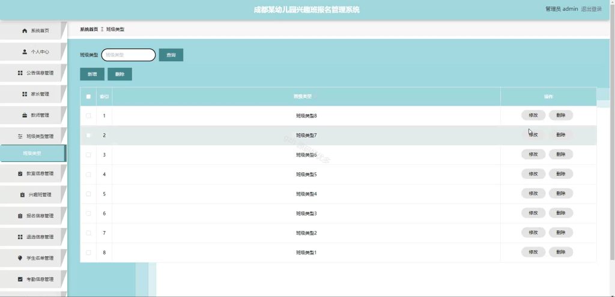The height and width of the screenshot is (297, 615).
Task: Check the checkbox for row 班级类型7
Action: click(x=88, y=135)
